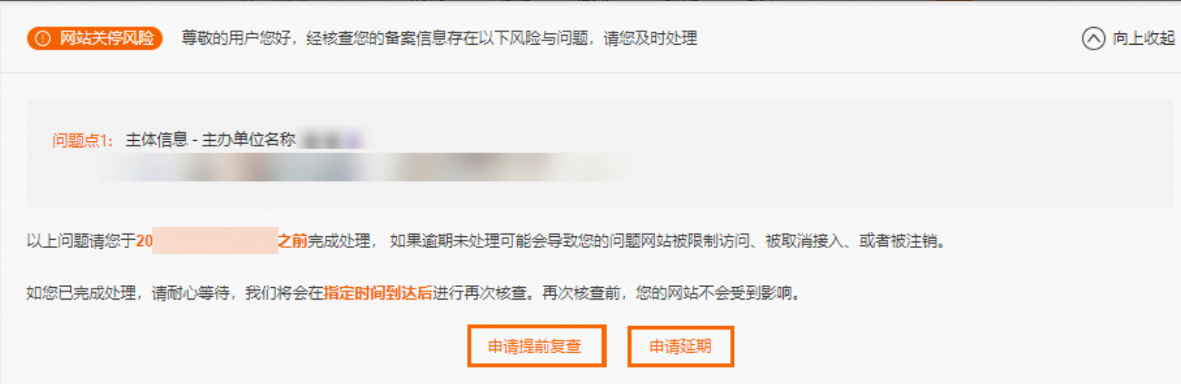Click 主体信息 - 主办单位名称 text
This screenshot has height=384, width=1181.
pyautogui.click(x=211, y=139)
